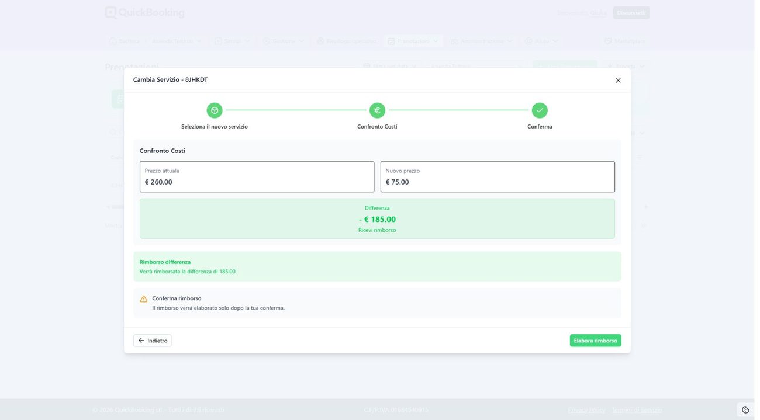760x420 pixels.
Task: Expand the Aiuto menu
Action: coord(542,41)
